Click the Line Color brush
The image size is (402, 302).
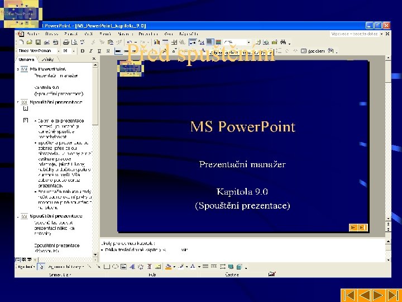[181, 267]
